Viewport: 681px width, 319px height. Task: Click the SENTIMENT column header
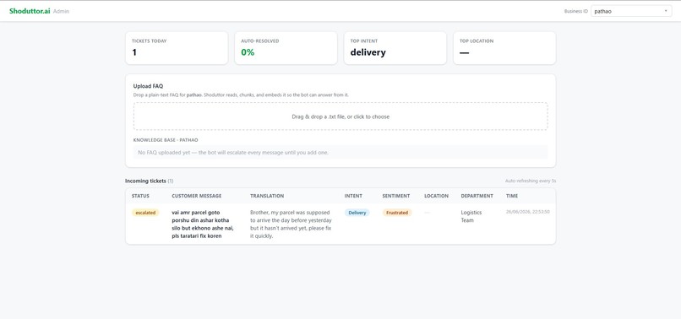click(x=395, y=196)
